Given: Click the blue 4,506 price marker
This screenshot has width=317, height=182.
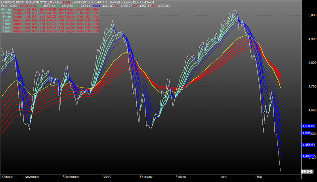Looking at the screenshot, I should click(x=306, y=133).
